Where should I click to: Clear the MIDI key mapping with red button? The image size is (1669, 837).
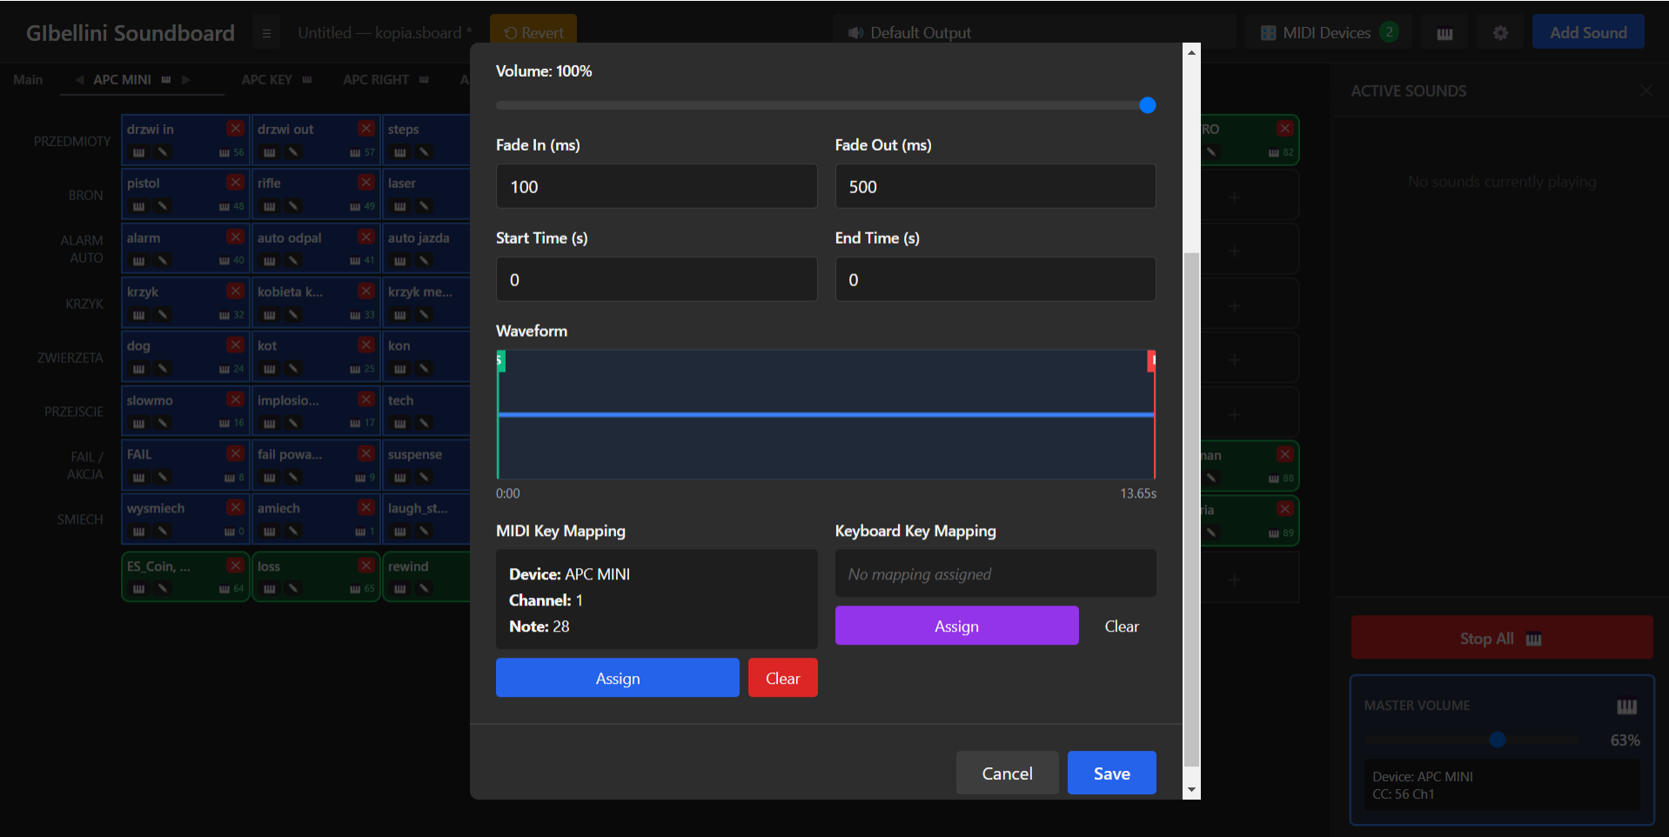(782, 678)
